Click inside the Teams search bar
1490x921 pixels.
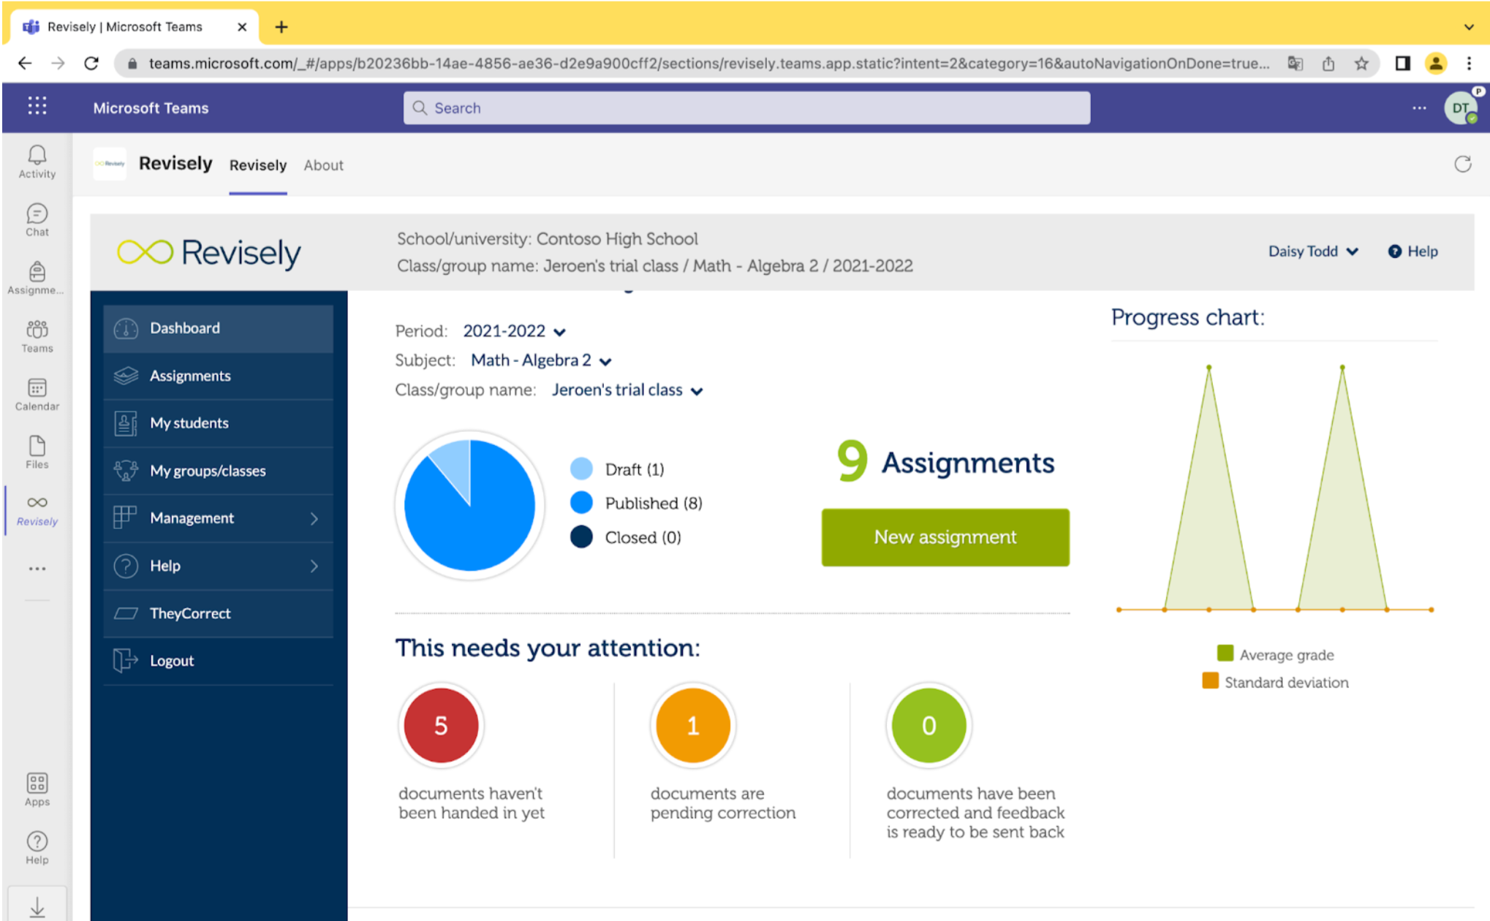click(745, 107)
